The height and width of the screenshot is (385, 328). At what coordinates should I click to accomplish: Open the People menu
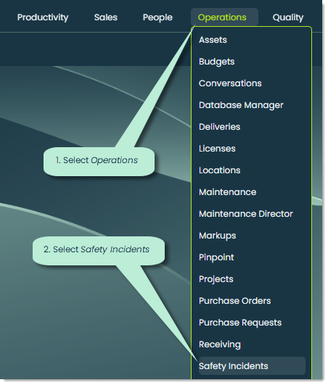point(157,17)
